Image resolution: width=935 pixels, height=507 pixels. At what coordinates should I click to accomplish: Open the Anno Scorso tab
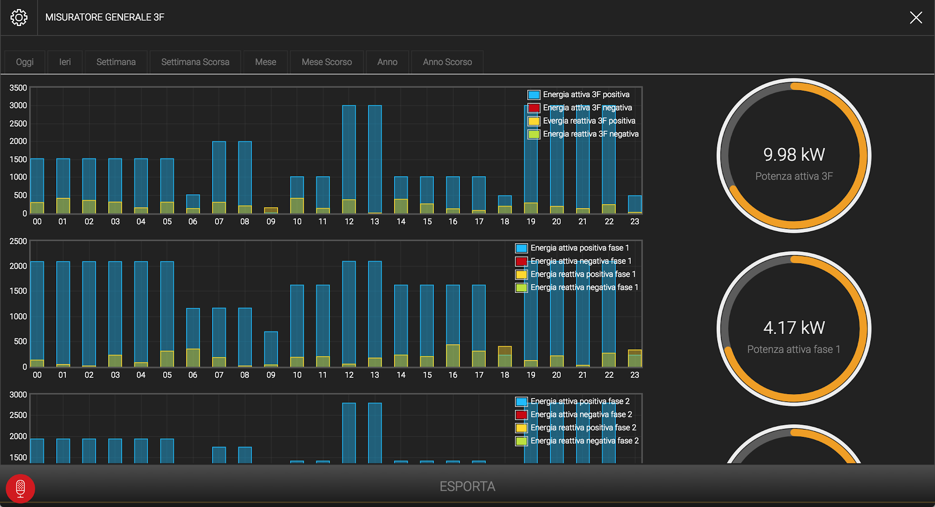pos(447,62)
